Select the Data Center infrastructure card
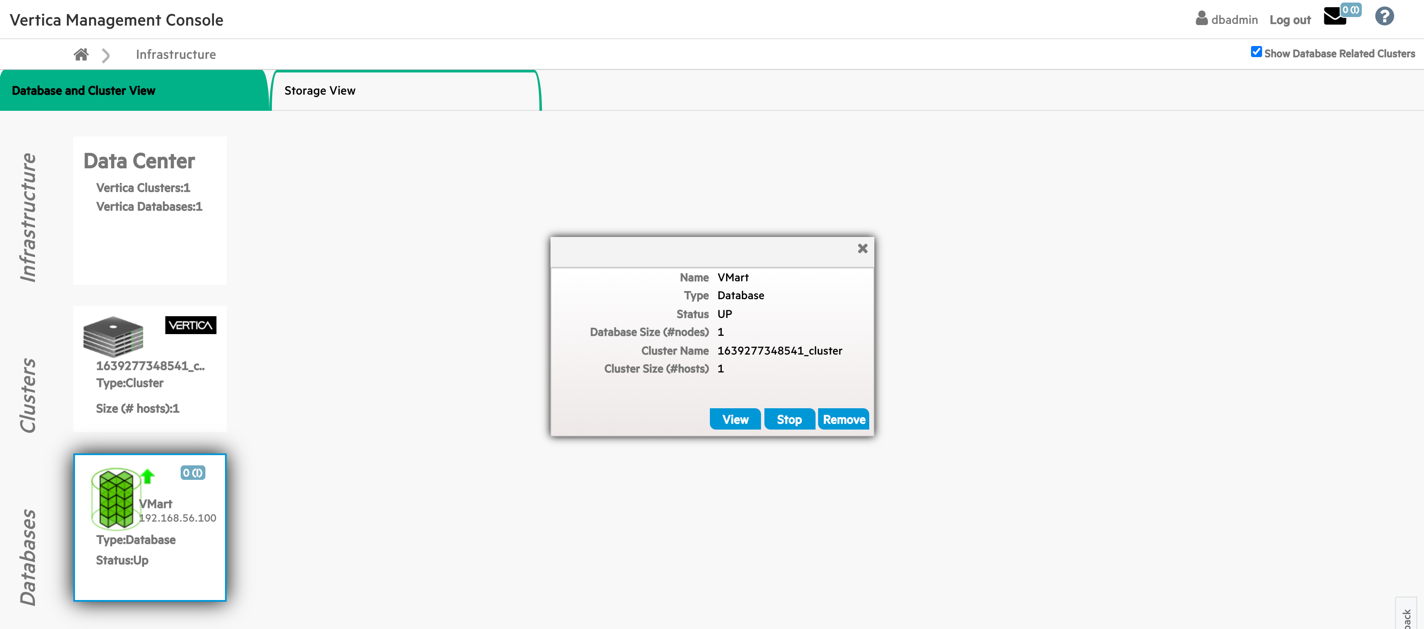1424x629 pixels. pos(150,210)
